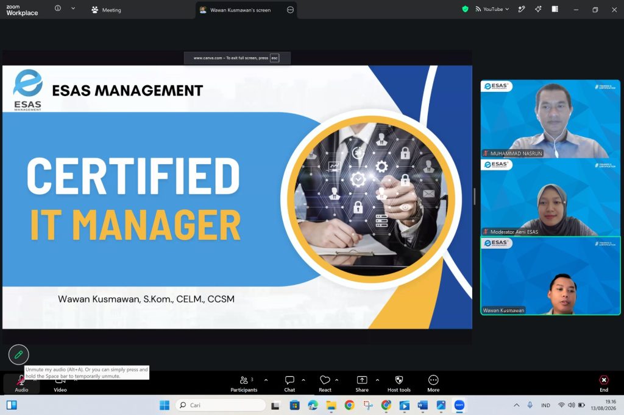The width and height of the screenshot is (624, 415).
Task: Click the green encryption shield icon
Action: point(465,9)
